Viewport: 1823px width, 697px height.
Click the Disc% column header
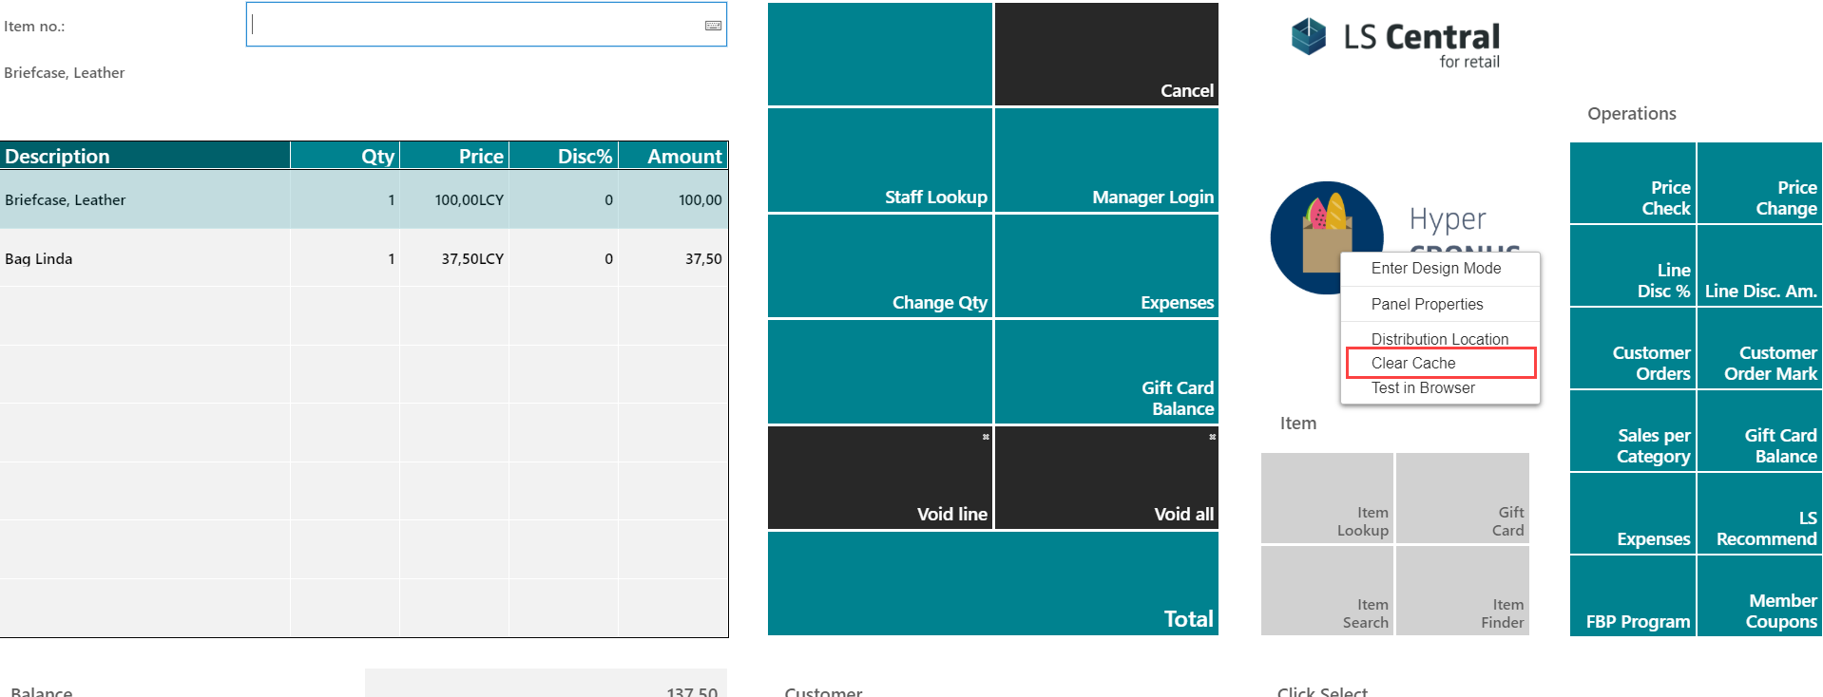tap(564, 156)
